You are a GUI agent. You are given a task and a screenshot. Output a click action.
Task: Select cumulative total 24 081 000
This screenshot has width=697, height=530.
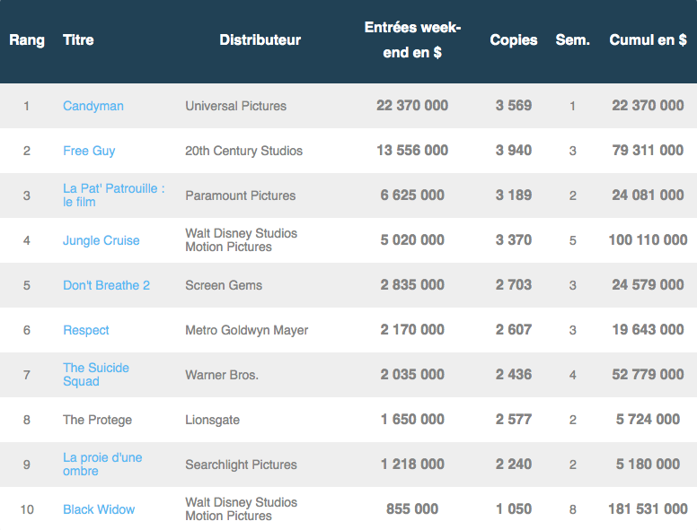[x=648, y=195]
